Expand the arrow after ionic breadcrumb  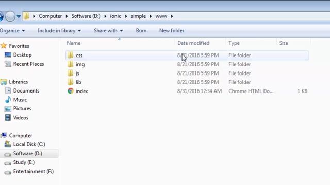pyautogui.click(x=126, y=16)
